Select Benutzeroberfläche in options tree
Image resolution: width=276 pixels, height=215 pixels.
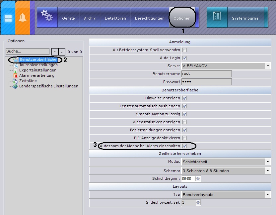point(38,59)
